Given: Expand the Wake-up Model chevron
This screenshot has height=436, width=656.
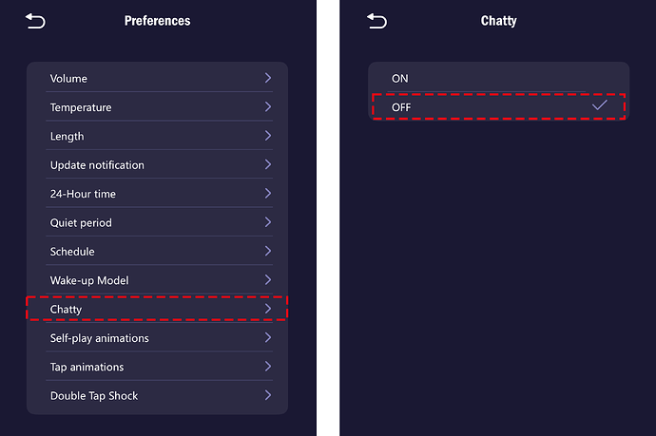Looking at the screenshot, I should (268, 280).
